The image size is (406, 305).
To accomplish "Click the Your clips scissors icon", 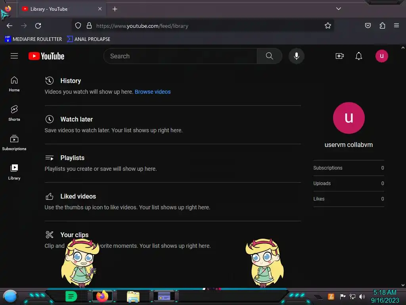I will tap(50, 235).
